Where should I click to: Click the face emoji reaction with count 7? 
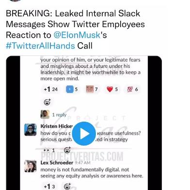click(x=92, y=89)
